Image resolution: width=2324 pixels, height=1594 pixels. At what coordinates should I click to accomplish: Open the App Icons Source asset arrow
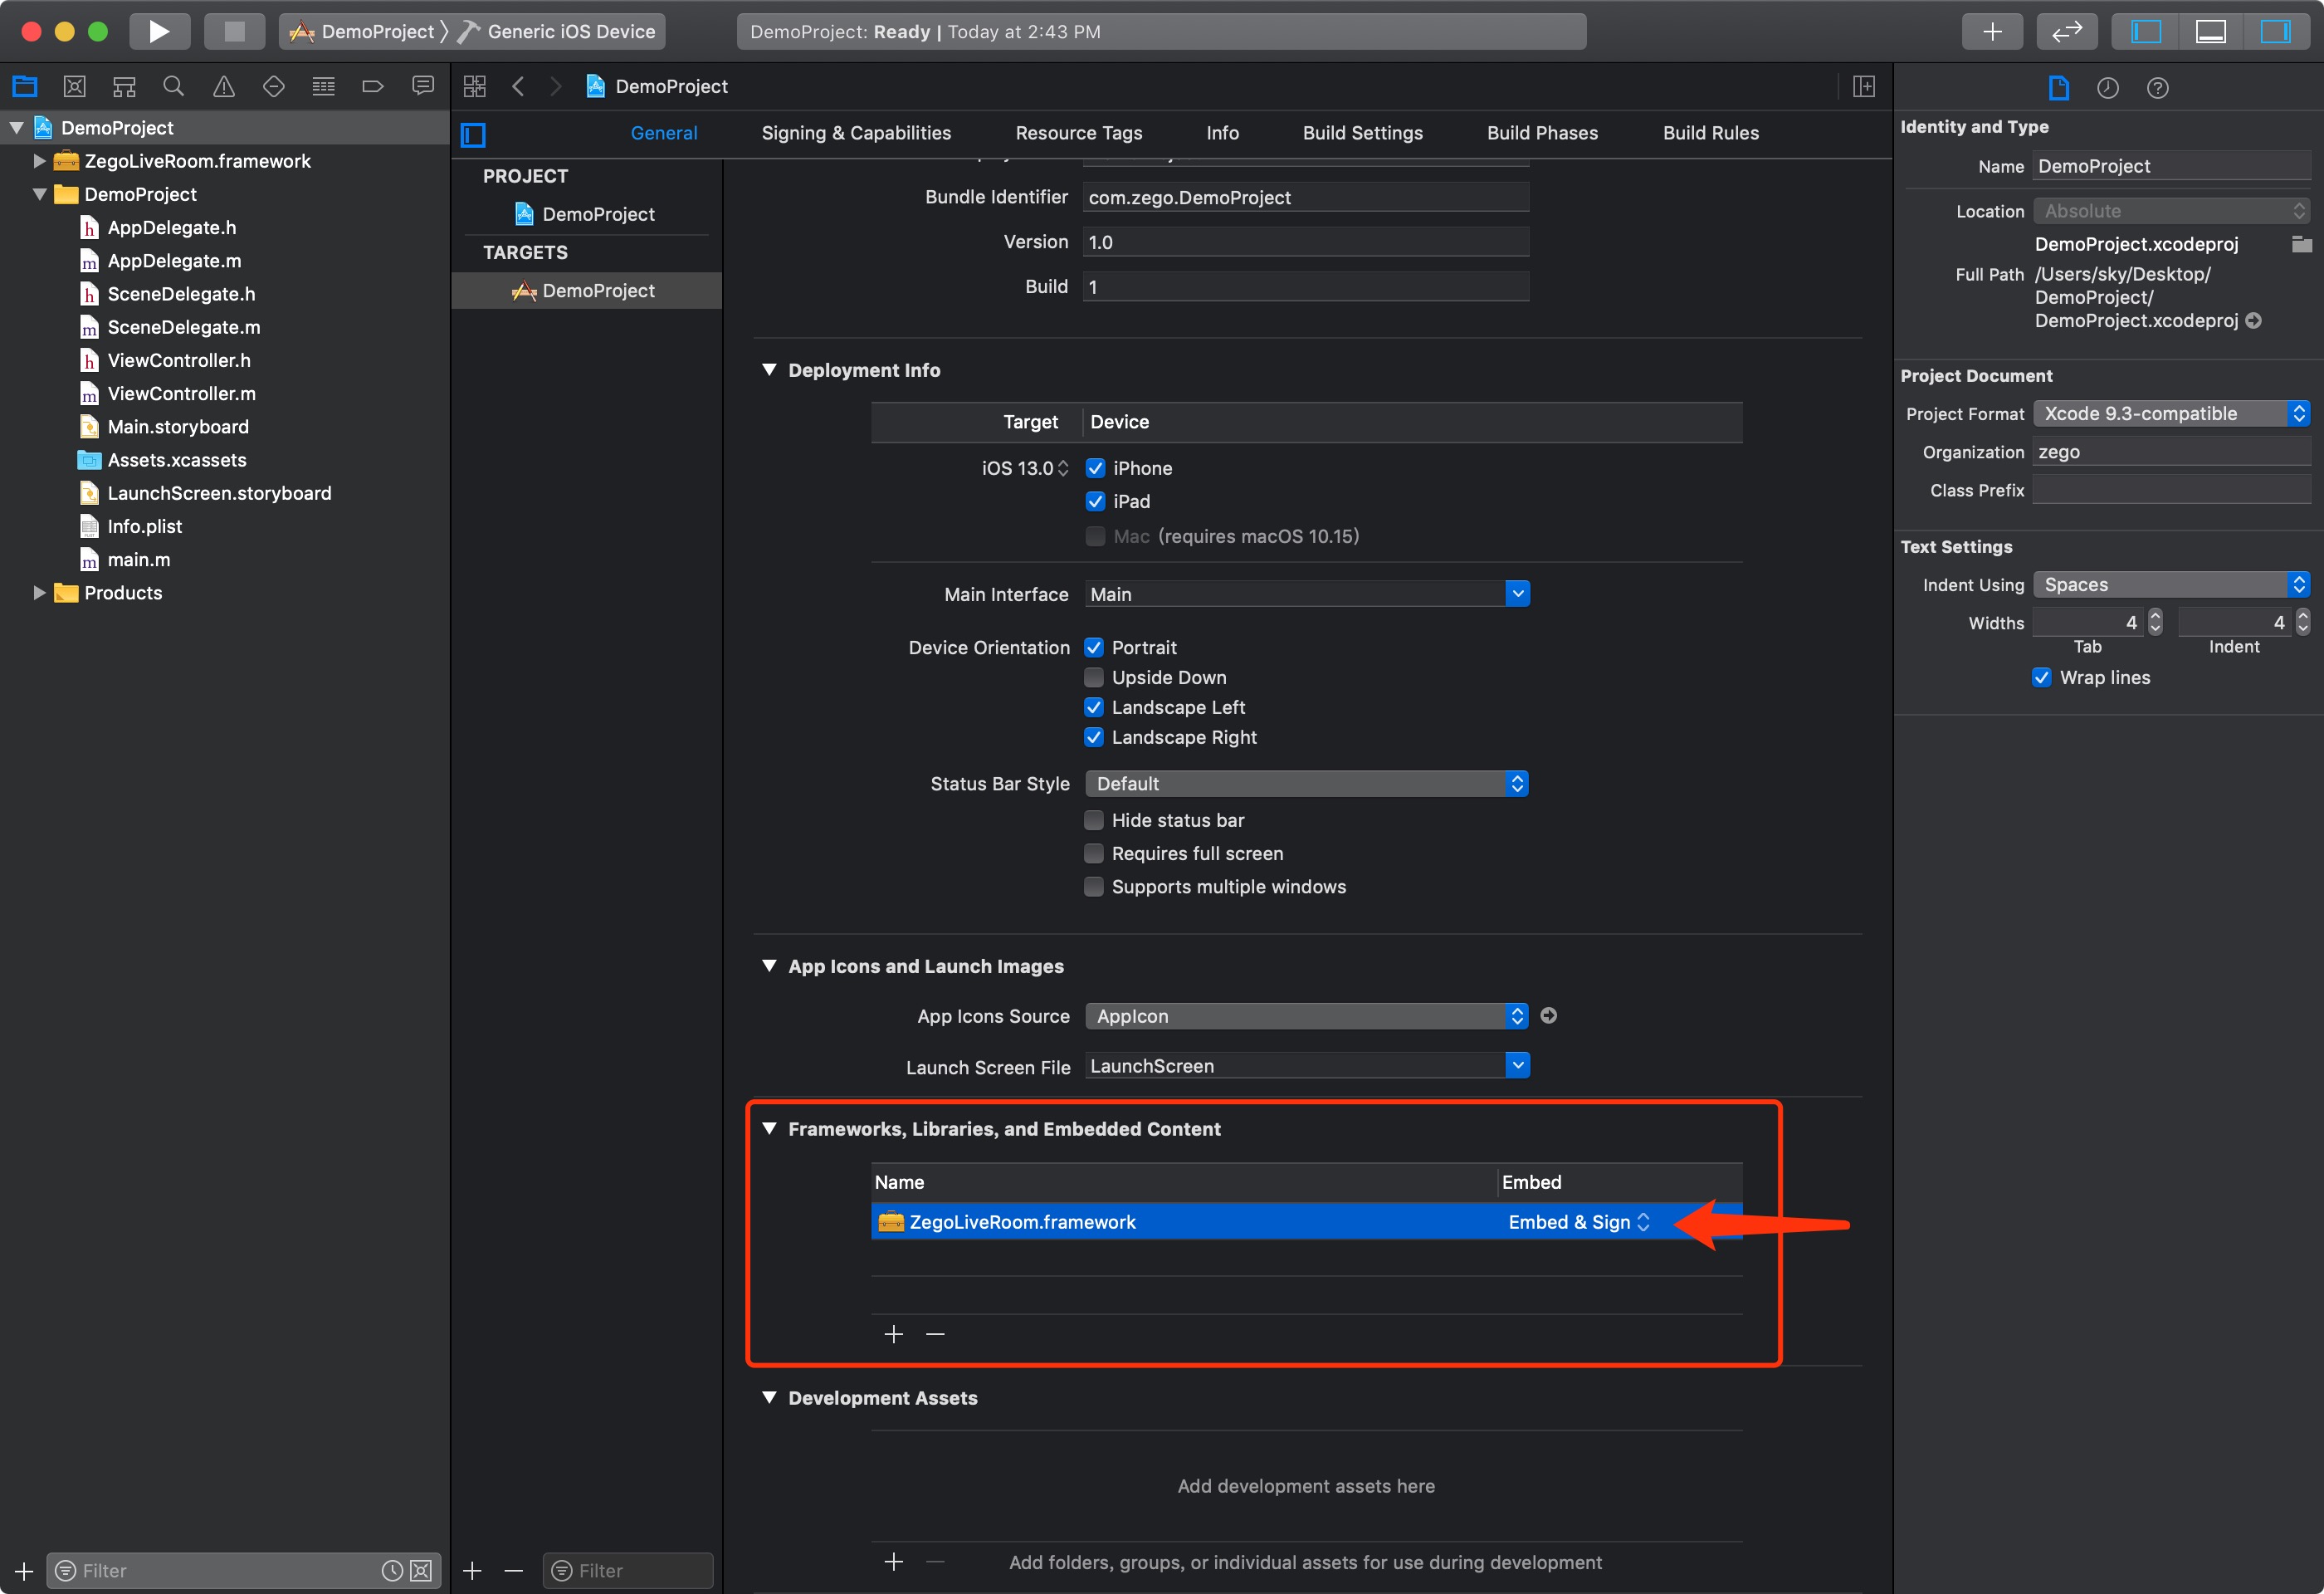[1548, 1016]
